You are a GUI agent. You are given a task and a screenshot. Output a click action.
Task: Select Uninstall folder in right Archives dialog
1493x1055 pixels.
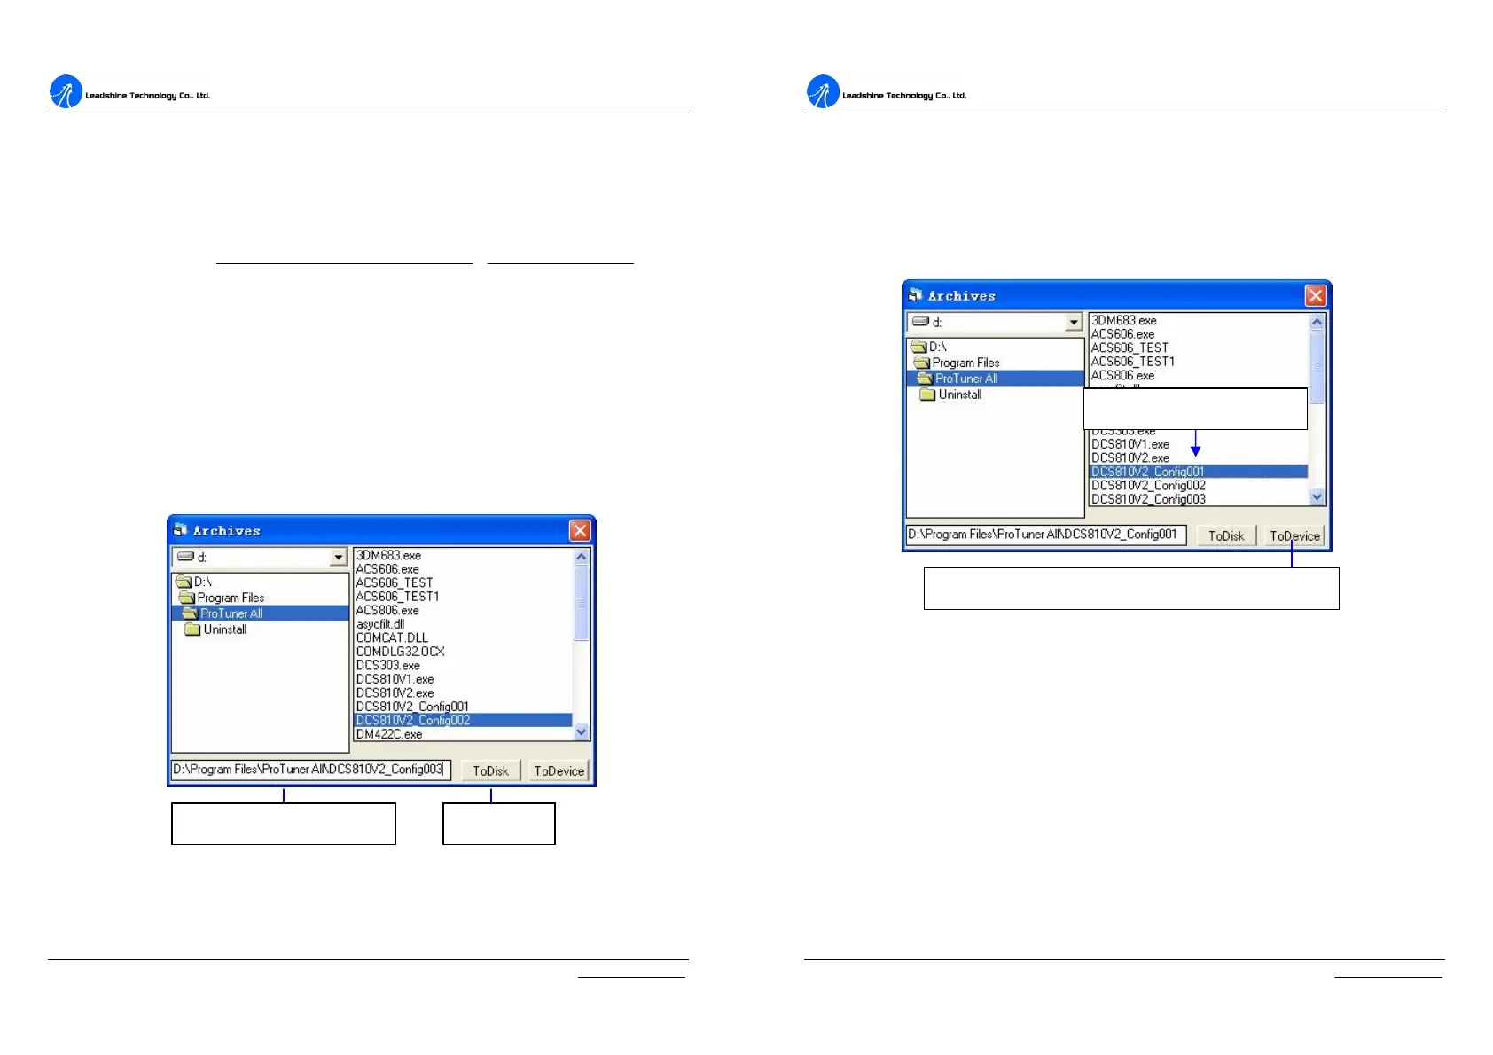tap(951, 395)
